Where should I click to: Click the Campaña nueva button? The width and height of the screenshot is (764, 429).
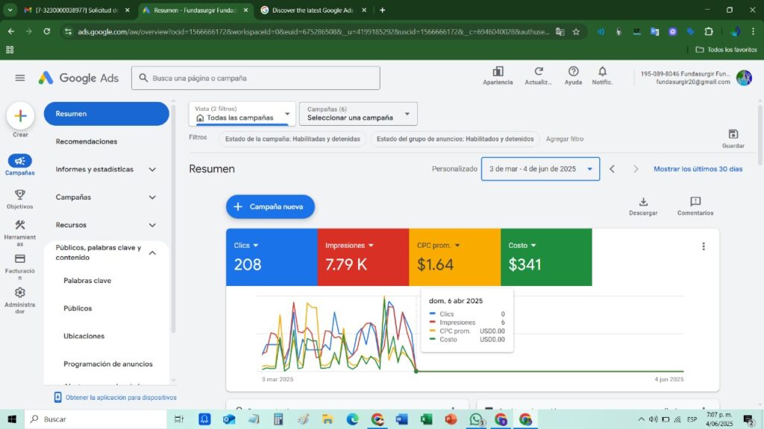click(270, 207)
